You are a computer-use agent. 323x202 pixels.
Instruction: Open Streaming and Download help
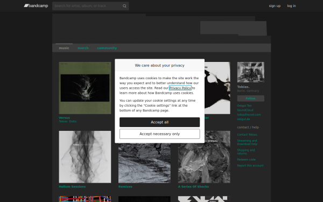[247, 142]
